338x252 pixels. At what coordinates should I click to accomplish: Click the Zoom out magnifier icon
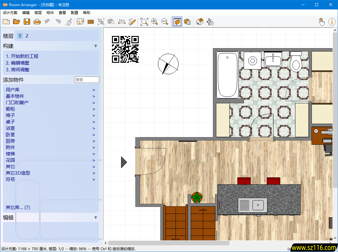point(165,22)
